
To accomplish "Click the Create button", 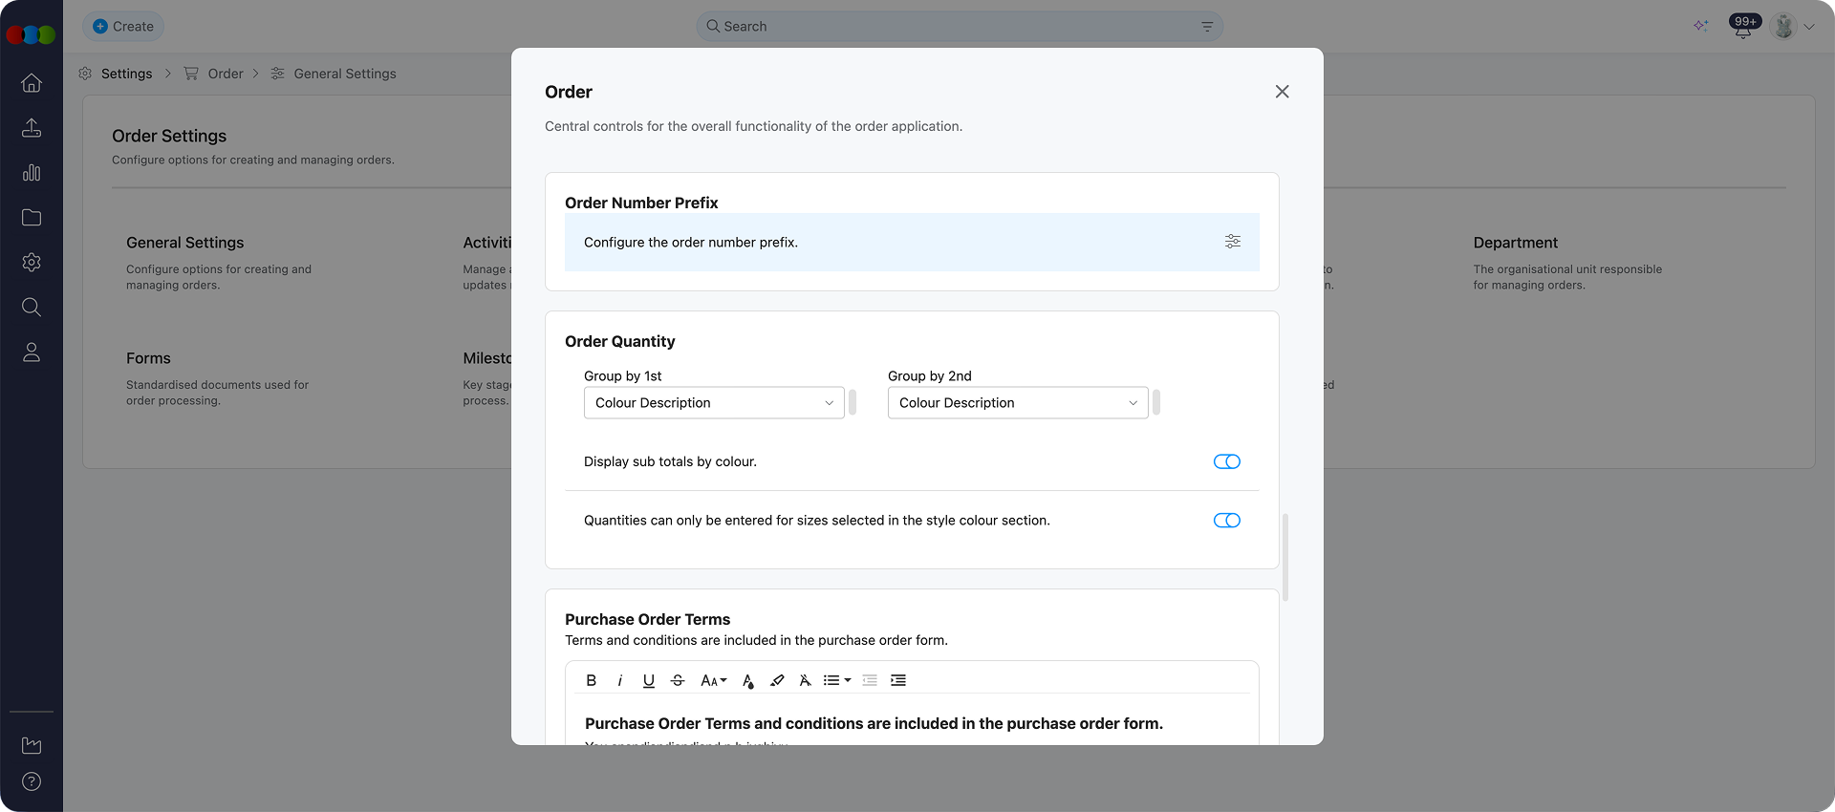I will pyautogui.click(x=123, y=27).
